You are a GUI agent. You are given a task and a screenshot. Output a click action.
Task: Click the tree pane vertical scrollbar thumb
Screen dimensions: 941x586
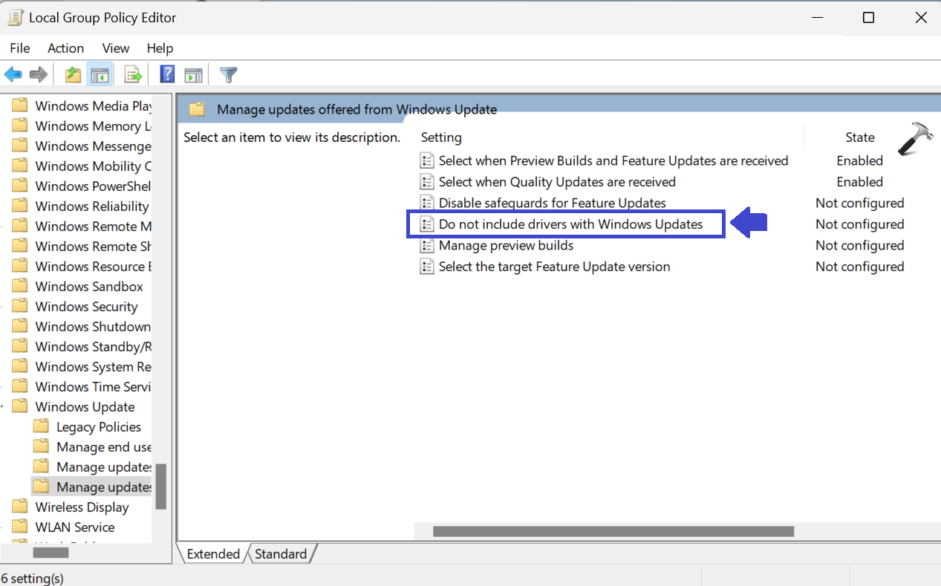[161, 486]
